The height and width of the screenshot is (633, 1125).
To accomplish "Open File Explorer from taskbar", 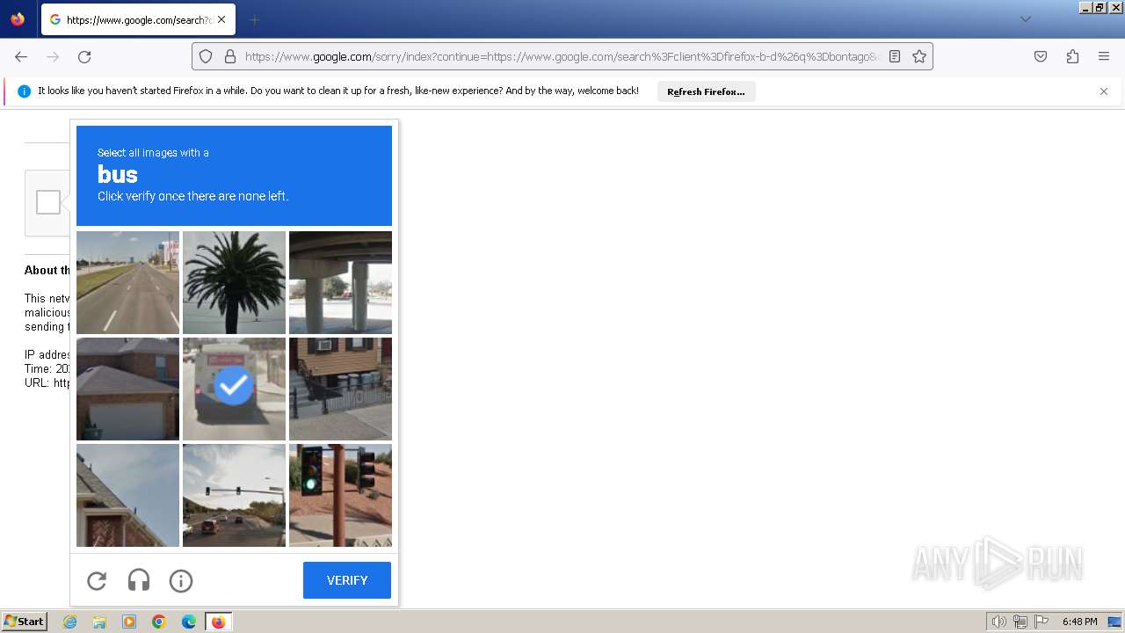I will (99, 622).
